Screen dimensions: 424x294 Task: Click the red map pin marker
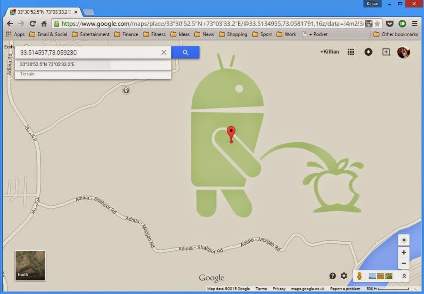tap(231, 134)
